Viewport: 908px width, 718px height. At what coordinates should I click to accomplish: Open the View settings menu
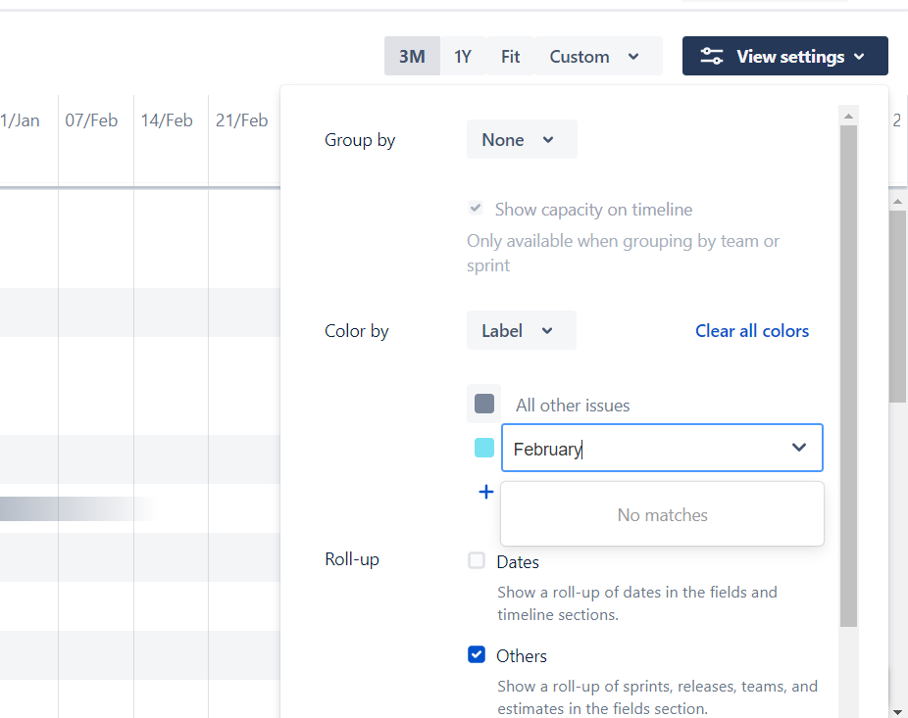(784, 56)
